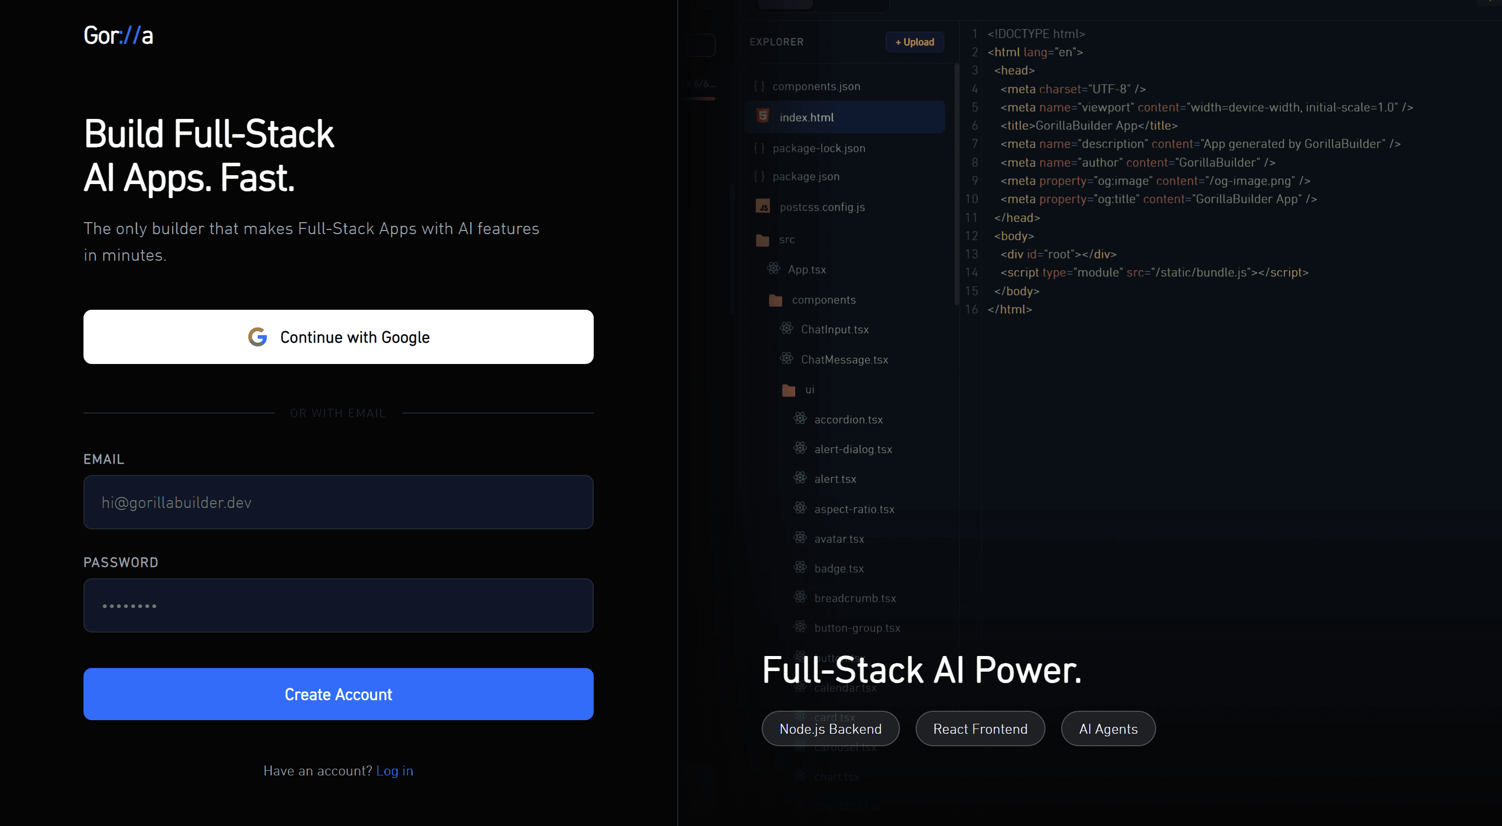
Task: Click the React icon next to App.tsx
Action: 773,269
